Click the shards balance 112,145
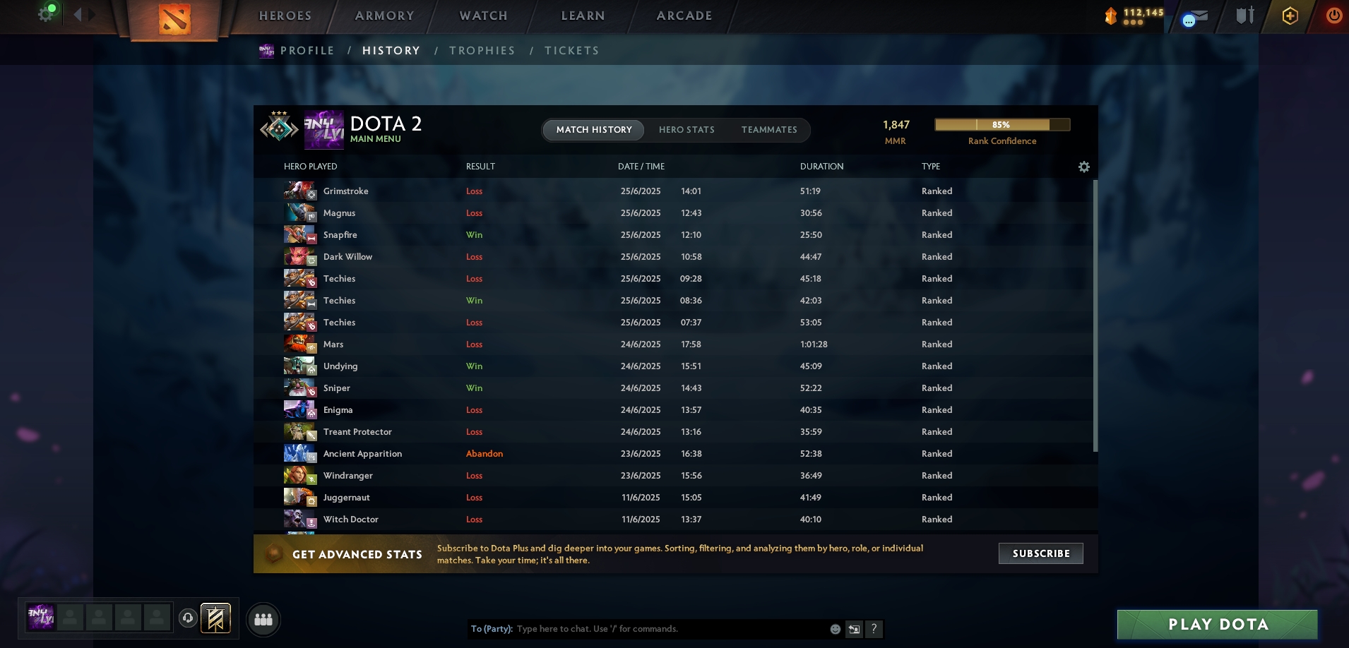 [1143, 13]
